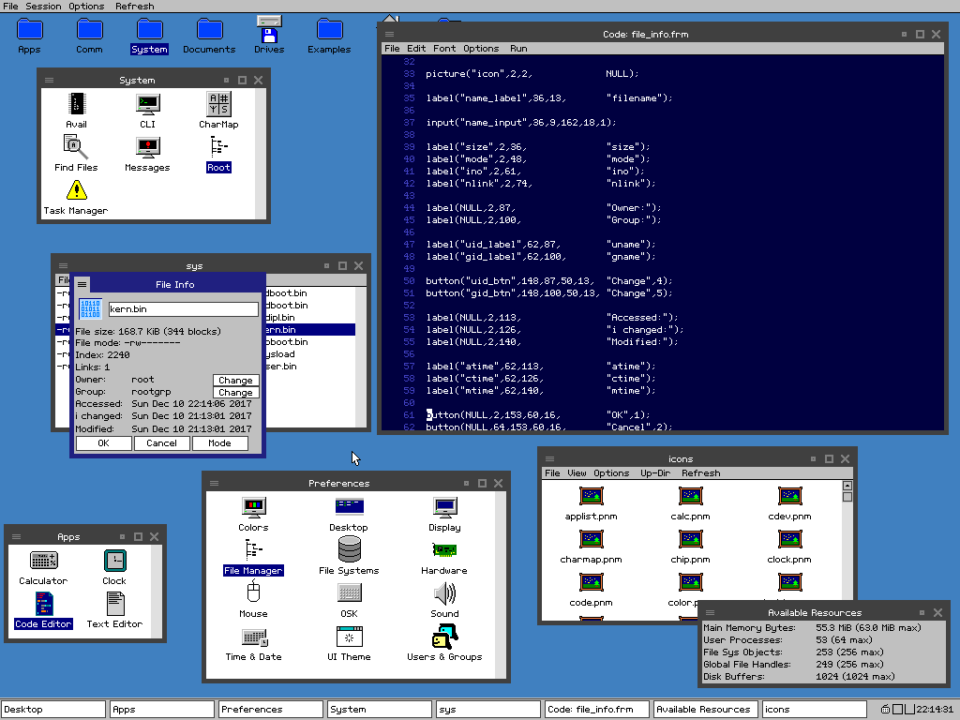Open the Drives desktop icon
The height and width of the screenshot is (720, 960).
tap(269, 31)
